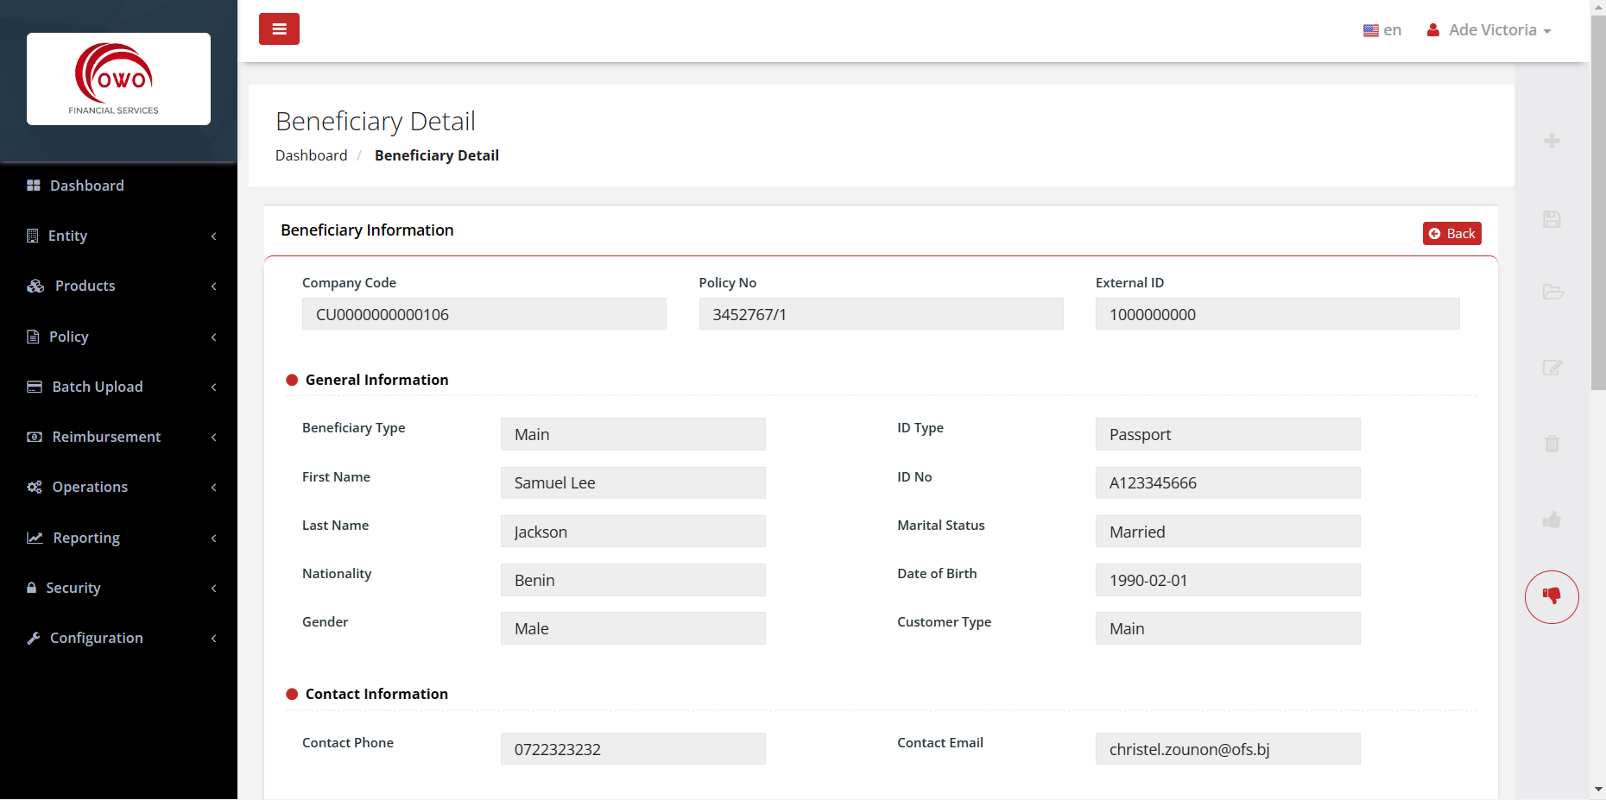Image resolution: width=1606 pixels, height=800 pixels.
Task: Click the Customer Type field Main
Action: coord(1228,628)
